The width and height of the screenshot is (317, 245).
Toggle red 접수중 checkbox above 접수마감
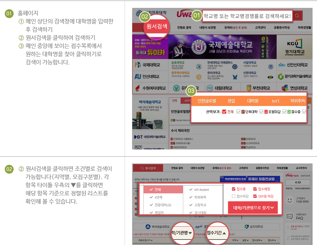[234, 189]
